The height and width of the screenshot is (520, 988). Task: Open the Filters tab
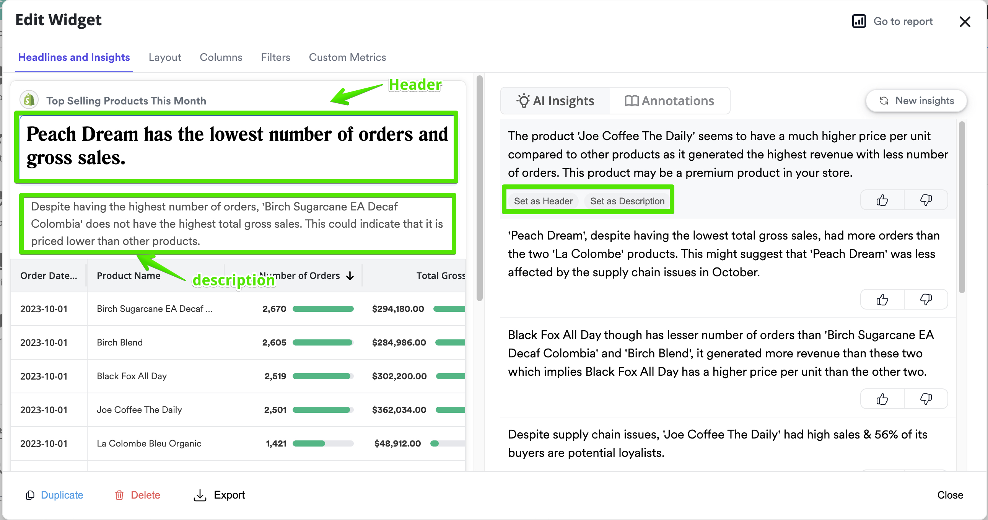[275, 57]
